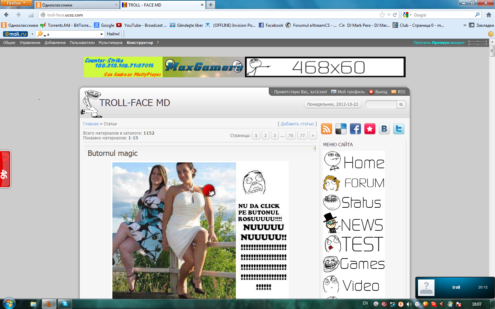Screen dimensions: 495x309
Task: Click the Twitter bird share icon
Action: point(399,129)
